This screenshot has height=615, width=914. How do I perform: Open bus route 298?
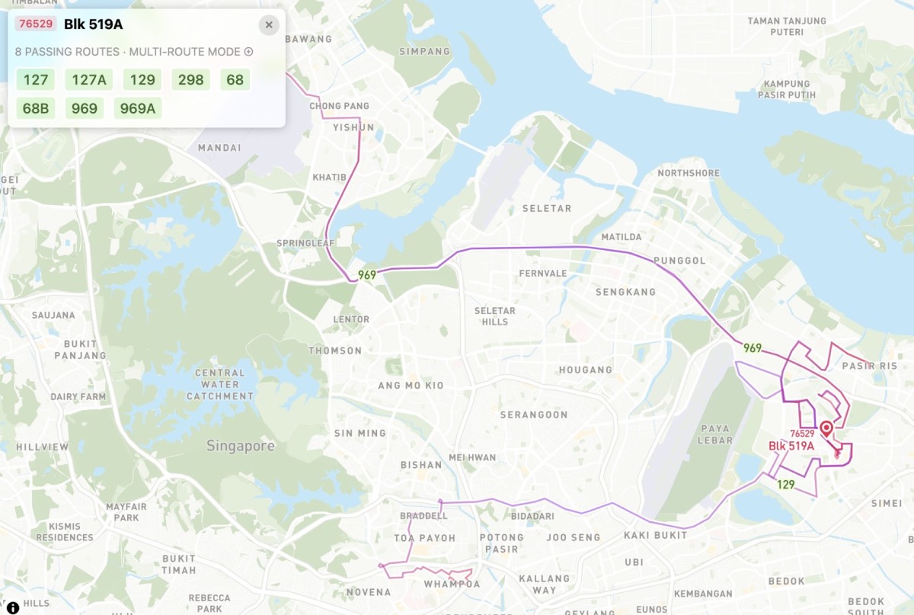(192, 79)
